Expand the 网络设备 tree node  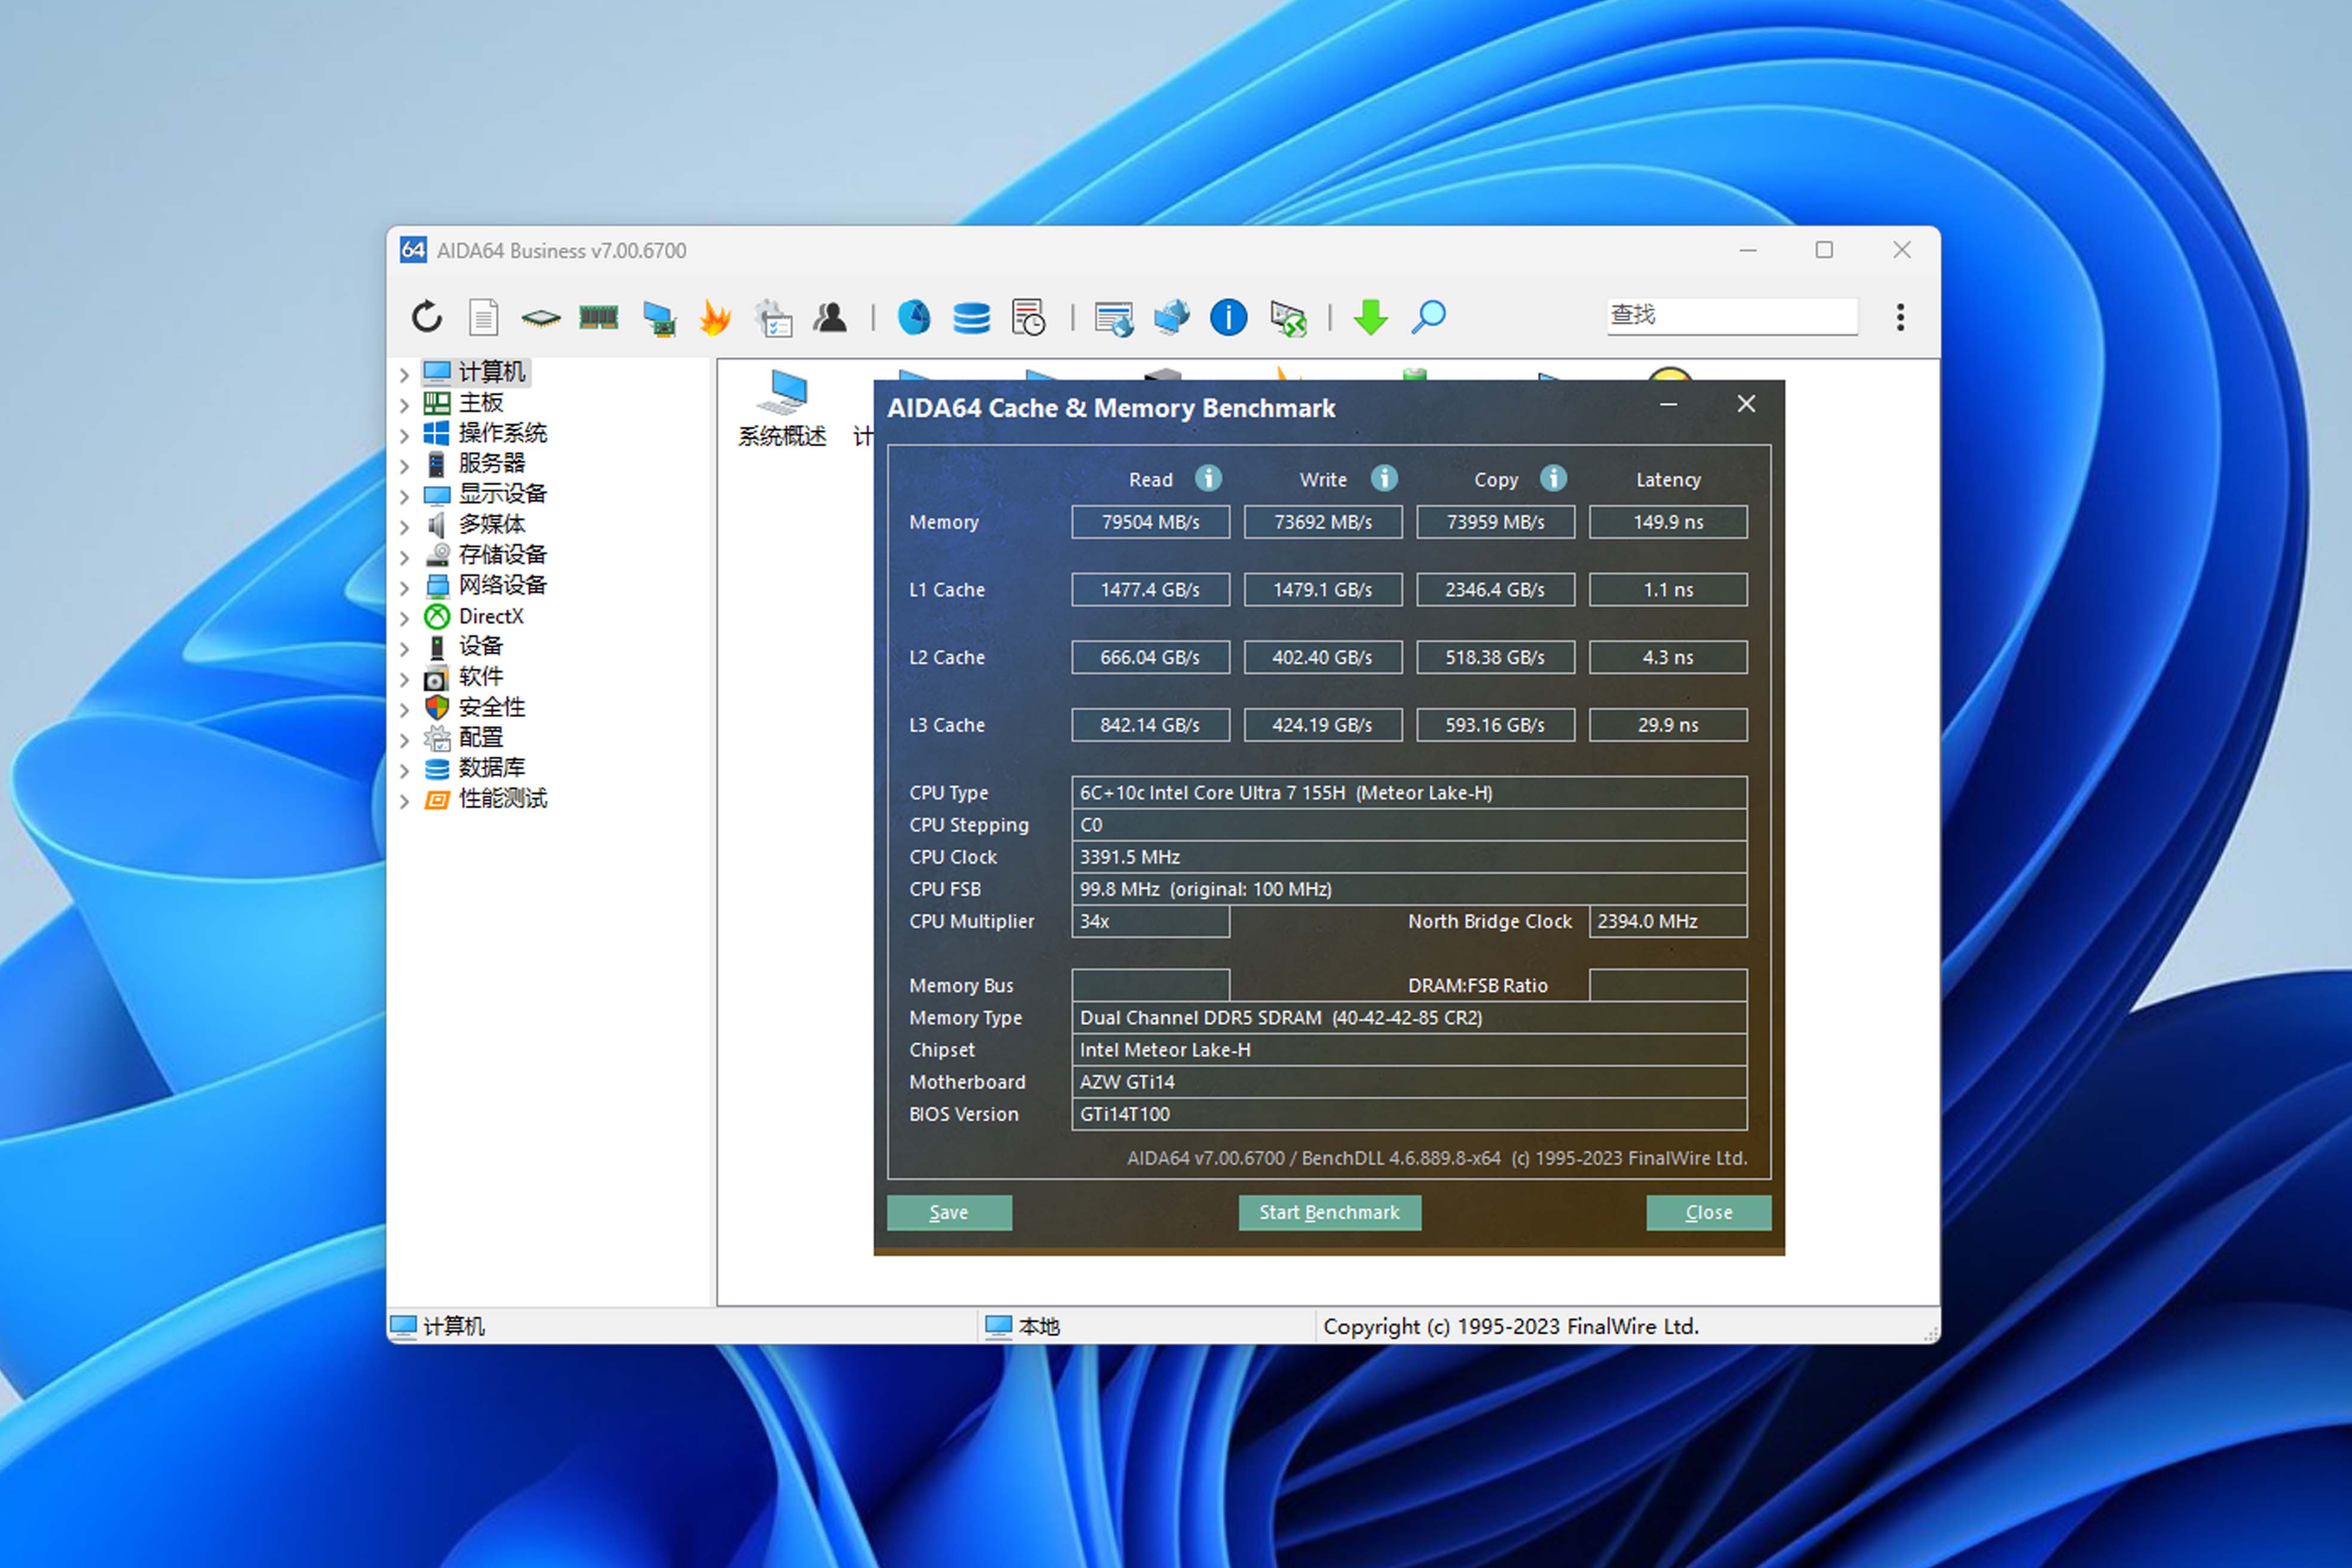(404, 588)
